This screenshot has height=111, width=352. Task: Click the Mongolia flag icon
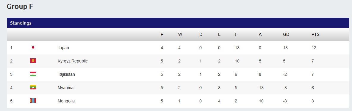click(33, 101)
